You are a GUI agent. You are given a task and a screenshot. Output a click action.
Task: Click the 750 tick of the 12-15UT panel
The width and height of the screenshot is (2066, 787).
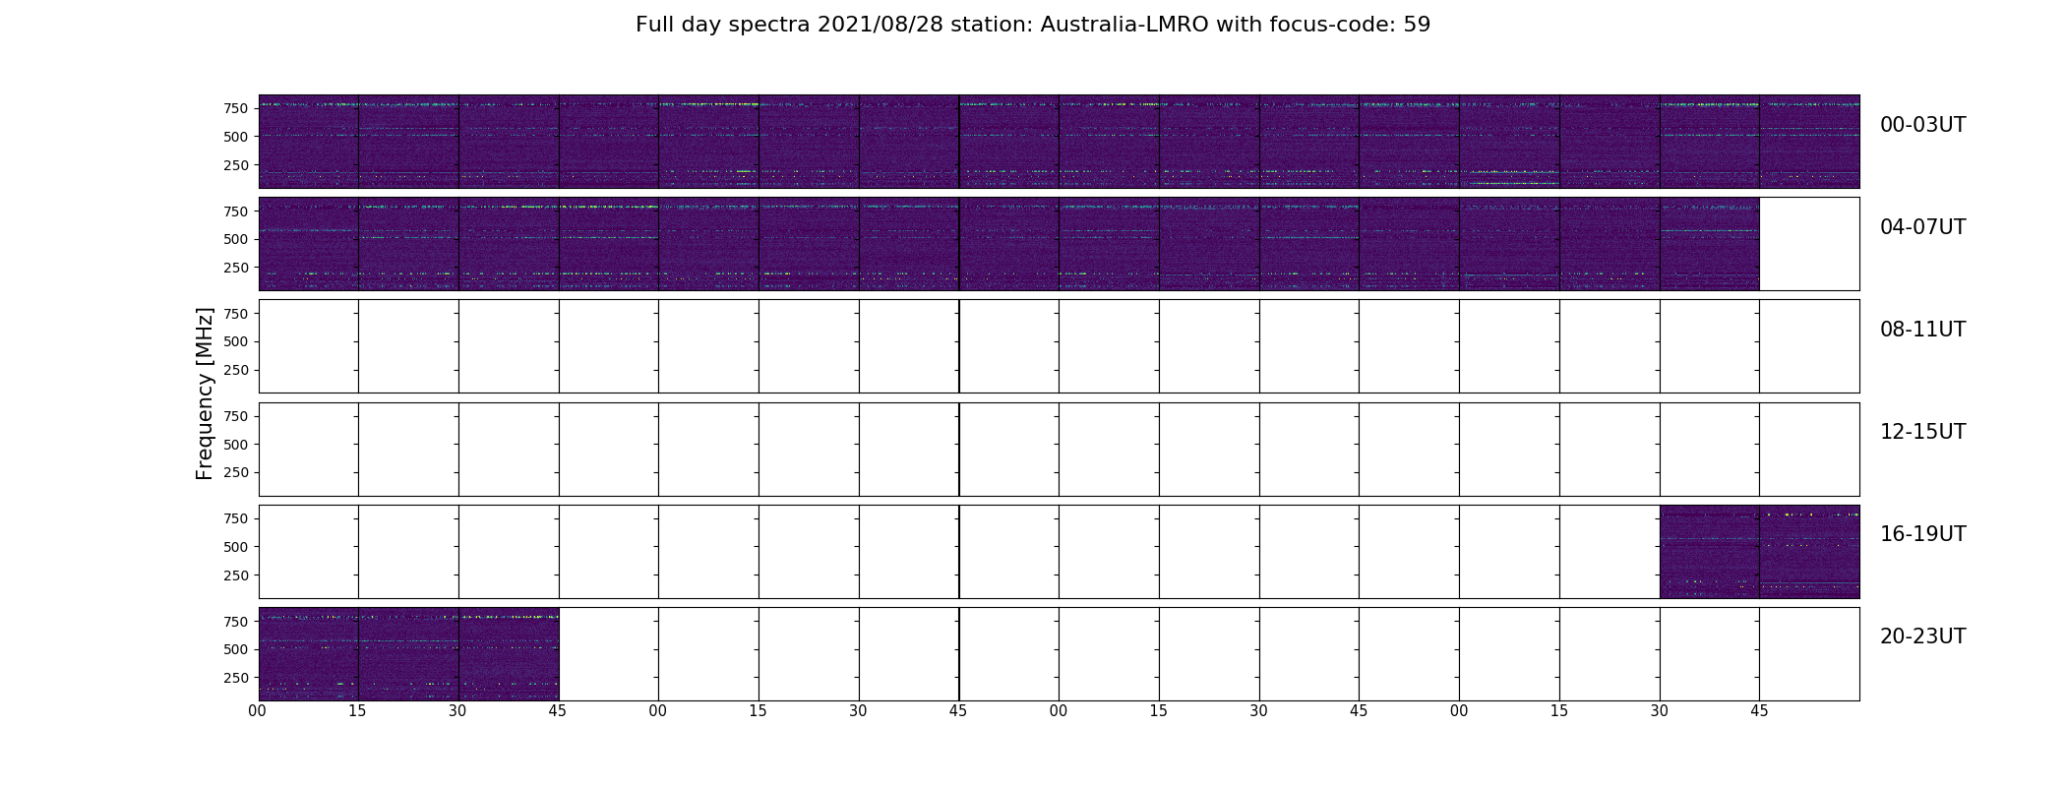click(236, 416)
